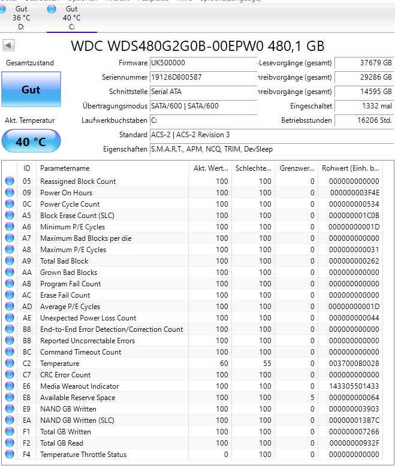
Task: Click raw value 143305501433
Action: (x=354, y=386)
